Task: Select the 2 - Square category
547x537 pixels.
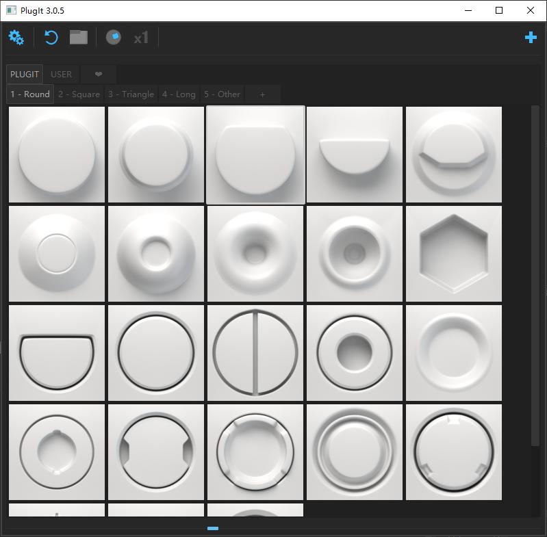Action: [x=79, y=94]
